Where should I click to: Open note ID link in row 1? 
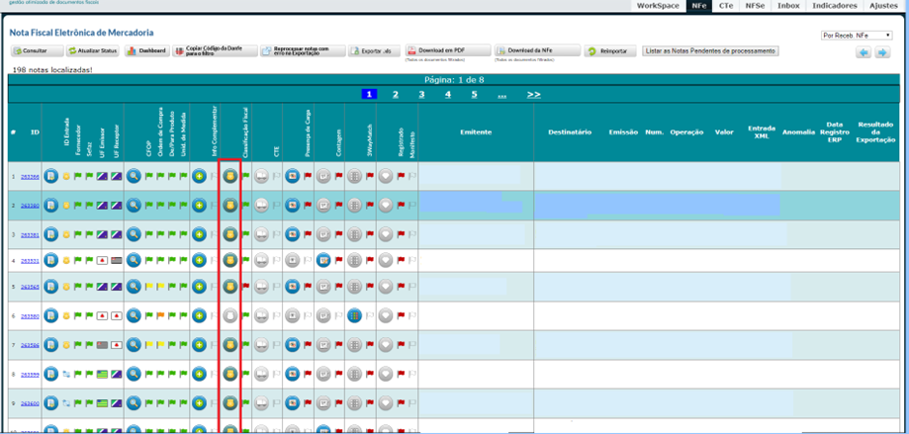pos(31,178)
